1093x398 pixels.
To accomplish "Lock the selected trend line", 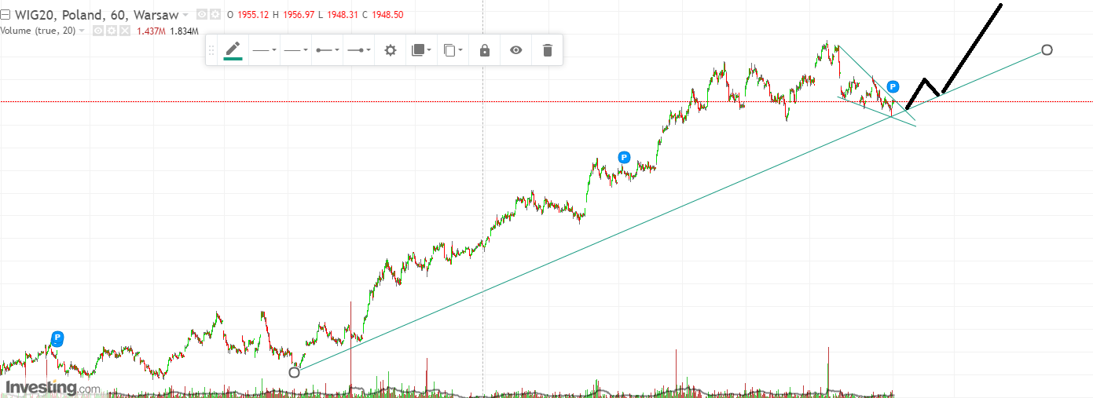I will tap(485, 50).
